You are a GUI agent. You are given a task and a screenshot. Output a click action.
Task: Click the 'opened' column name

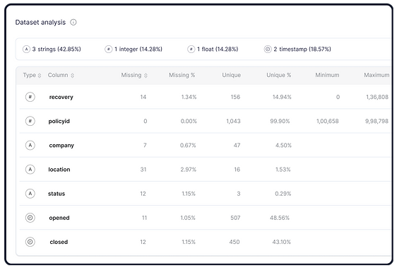59,218
